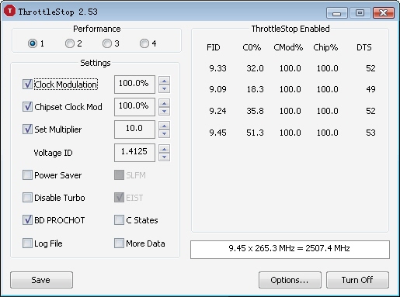
Task: Click the Turn Off button
Action: tap(357, 280)
